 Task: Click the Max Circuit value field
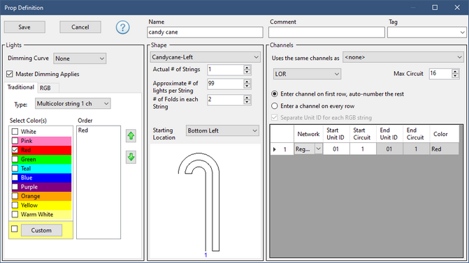[x=440, y=73]
